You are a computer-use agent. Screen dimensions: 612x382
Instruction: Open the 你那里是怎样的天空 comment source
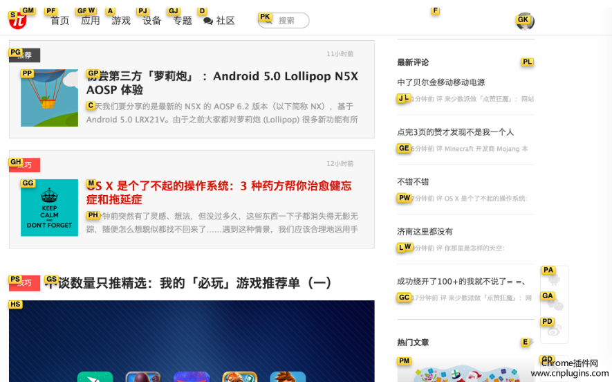click(x=451, y=248)
